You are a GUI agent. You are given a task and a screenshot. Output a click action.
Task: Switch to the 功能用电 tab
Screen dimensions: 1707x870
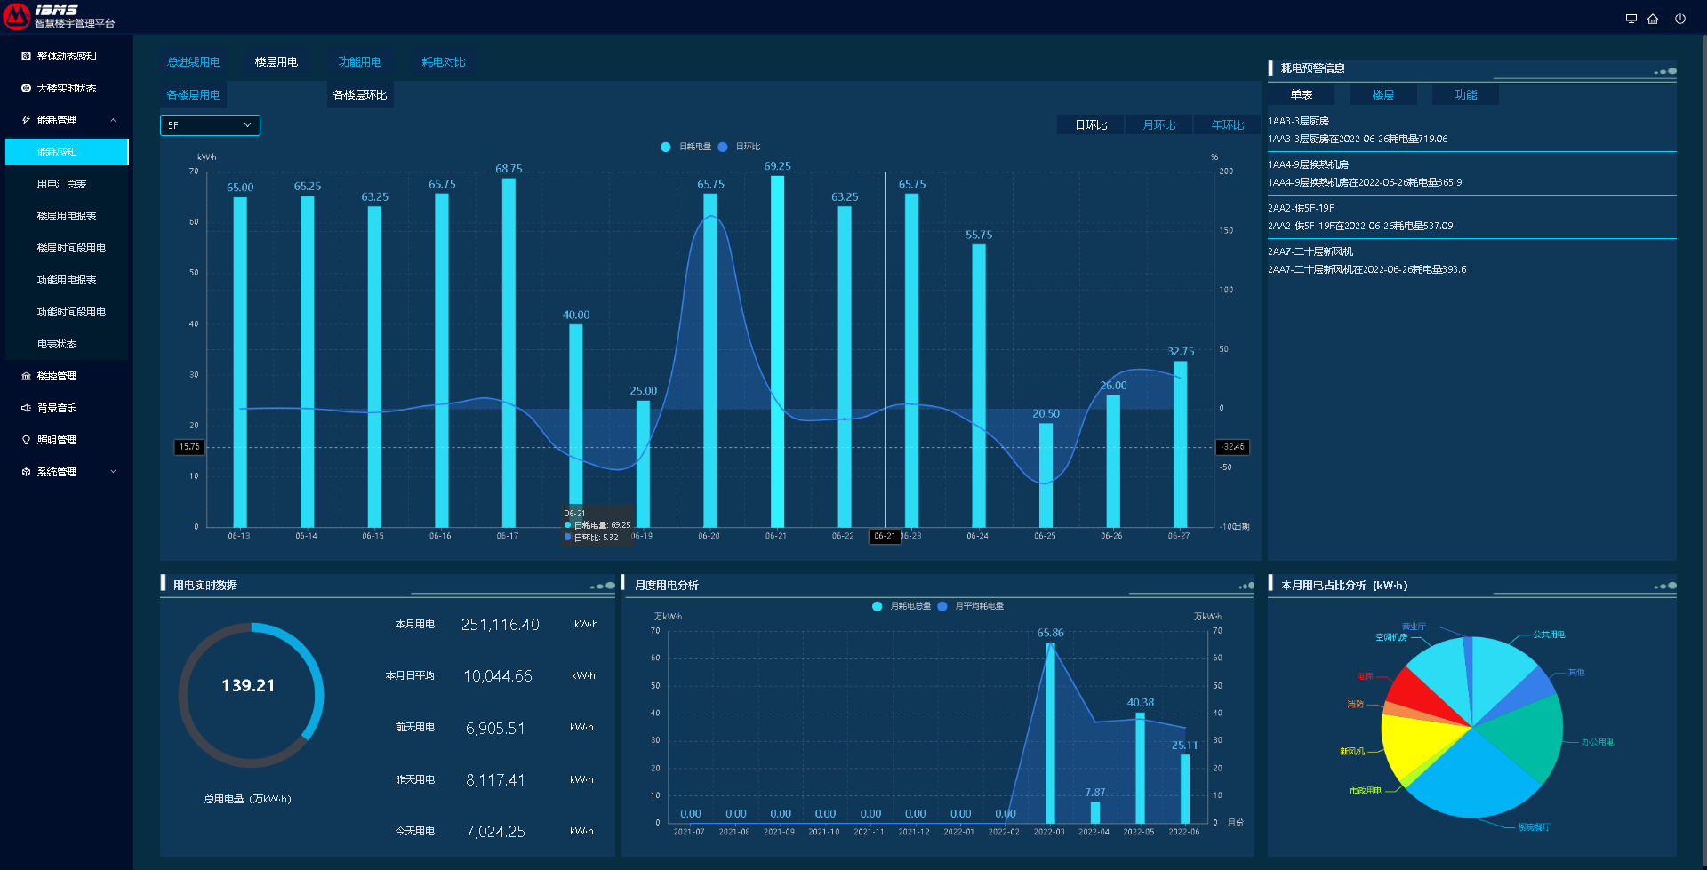[359, 62]
